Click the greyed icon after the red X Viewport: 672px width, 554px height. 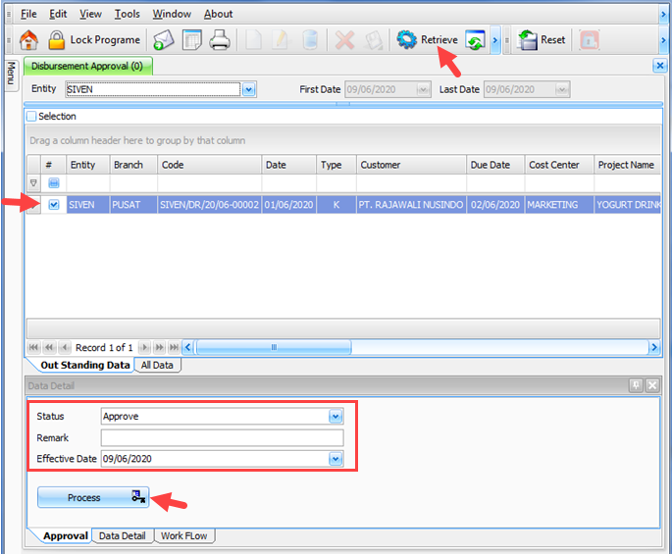tap(374, 40)
